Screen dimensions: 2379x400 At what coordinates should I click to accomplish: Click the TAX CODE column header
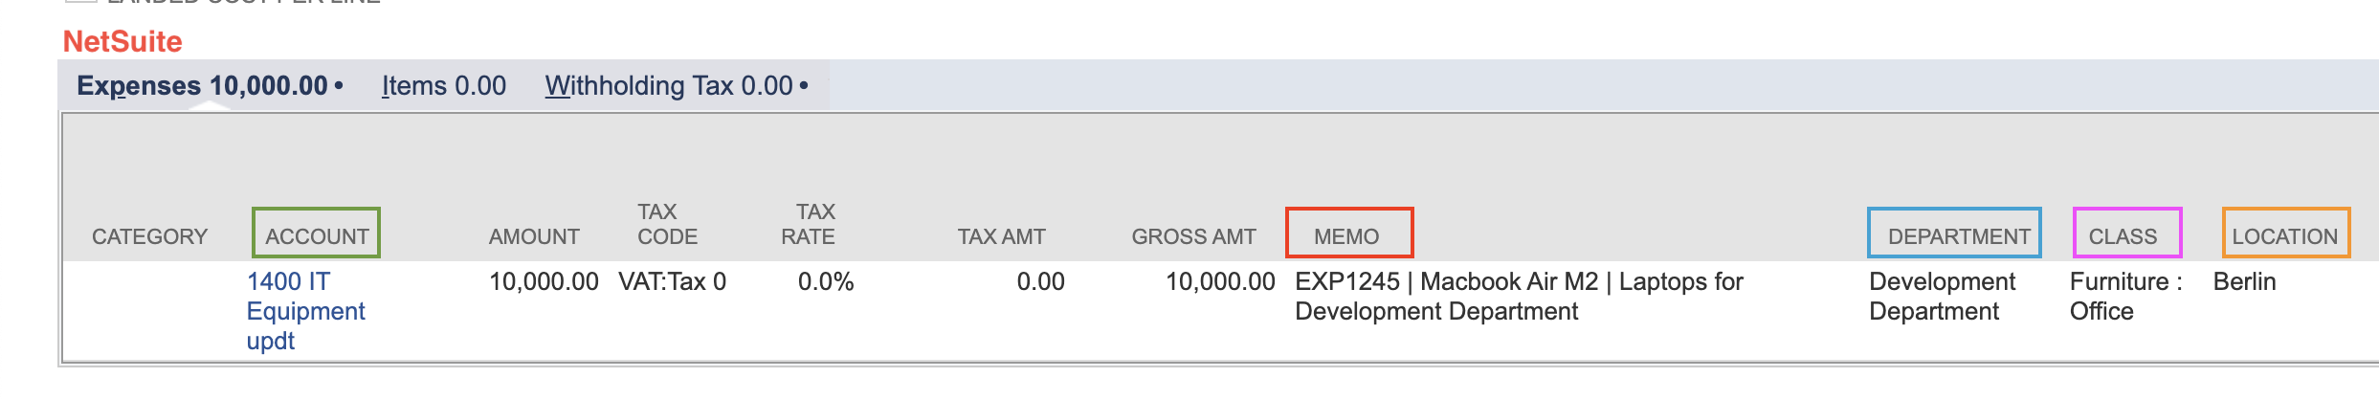point(667,224)
